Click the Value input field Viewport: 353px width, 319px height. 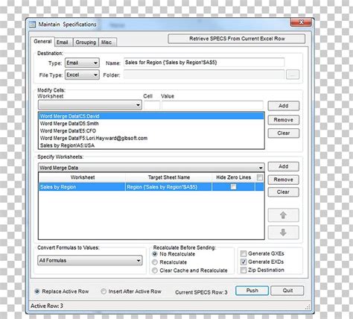[212, 105]
